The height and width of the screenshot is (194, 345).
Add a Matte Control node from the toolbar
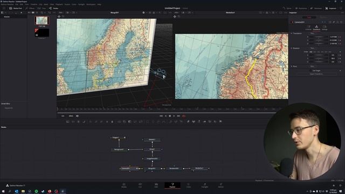pyautogui.click(x=129, y=122)
